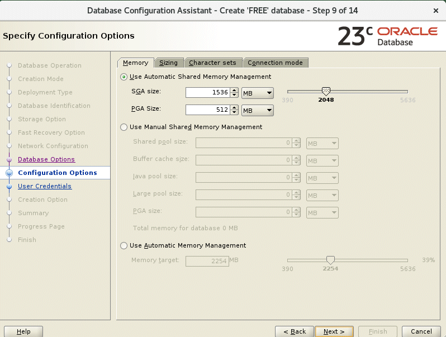Increase PGA size with up arrow
Screen dimensions: 446x337
coord(234,108)
